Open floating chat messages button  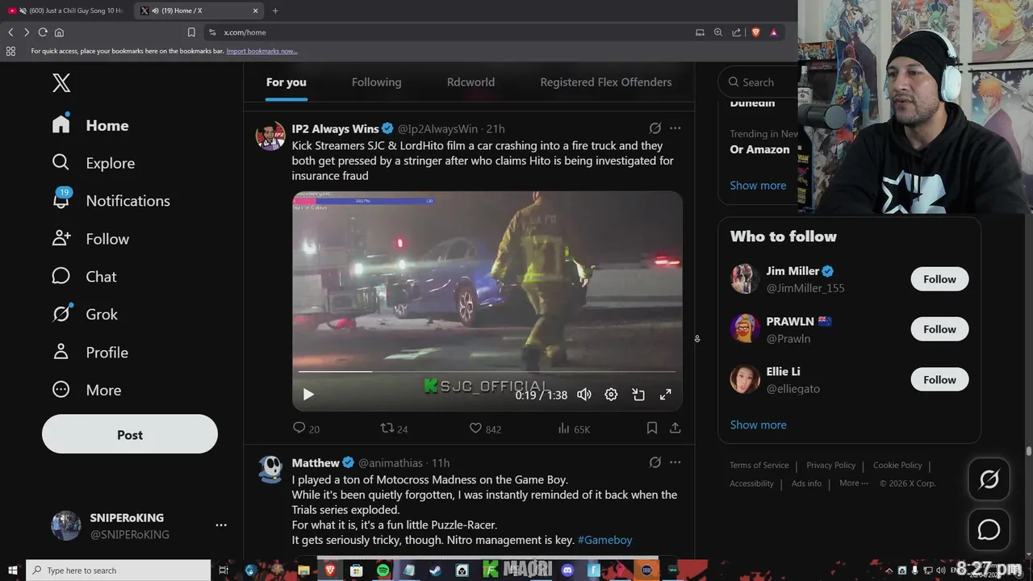click(x=989, y=530)
